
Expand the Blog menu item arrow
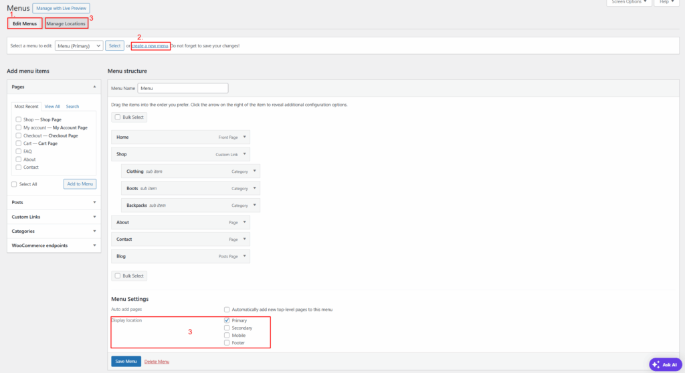click(245, 256)
